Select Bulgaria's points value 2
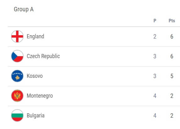Image resolution: width=180 pixels, height=129 pixels. 172,116
